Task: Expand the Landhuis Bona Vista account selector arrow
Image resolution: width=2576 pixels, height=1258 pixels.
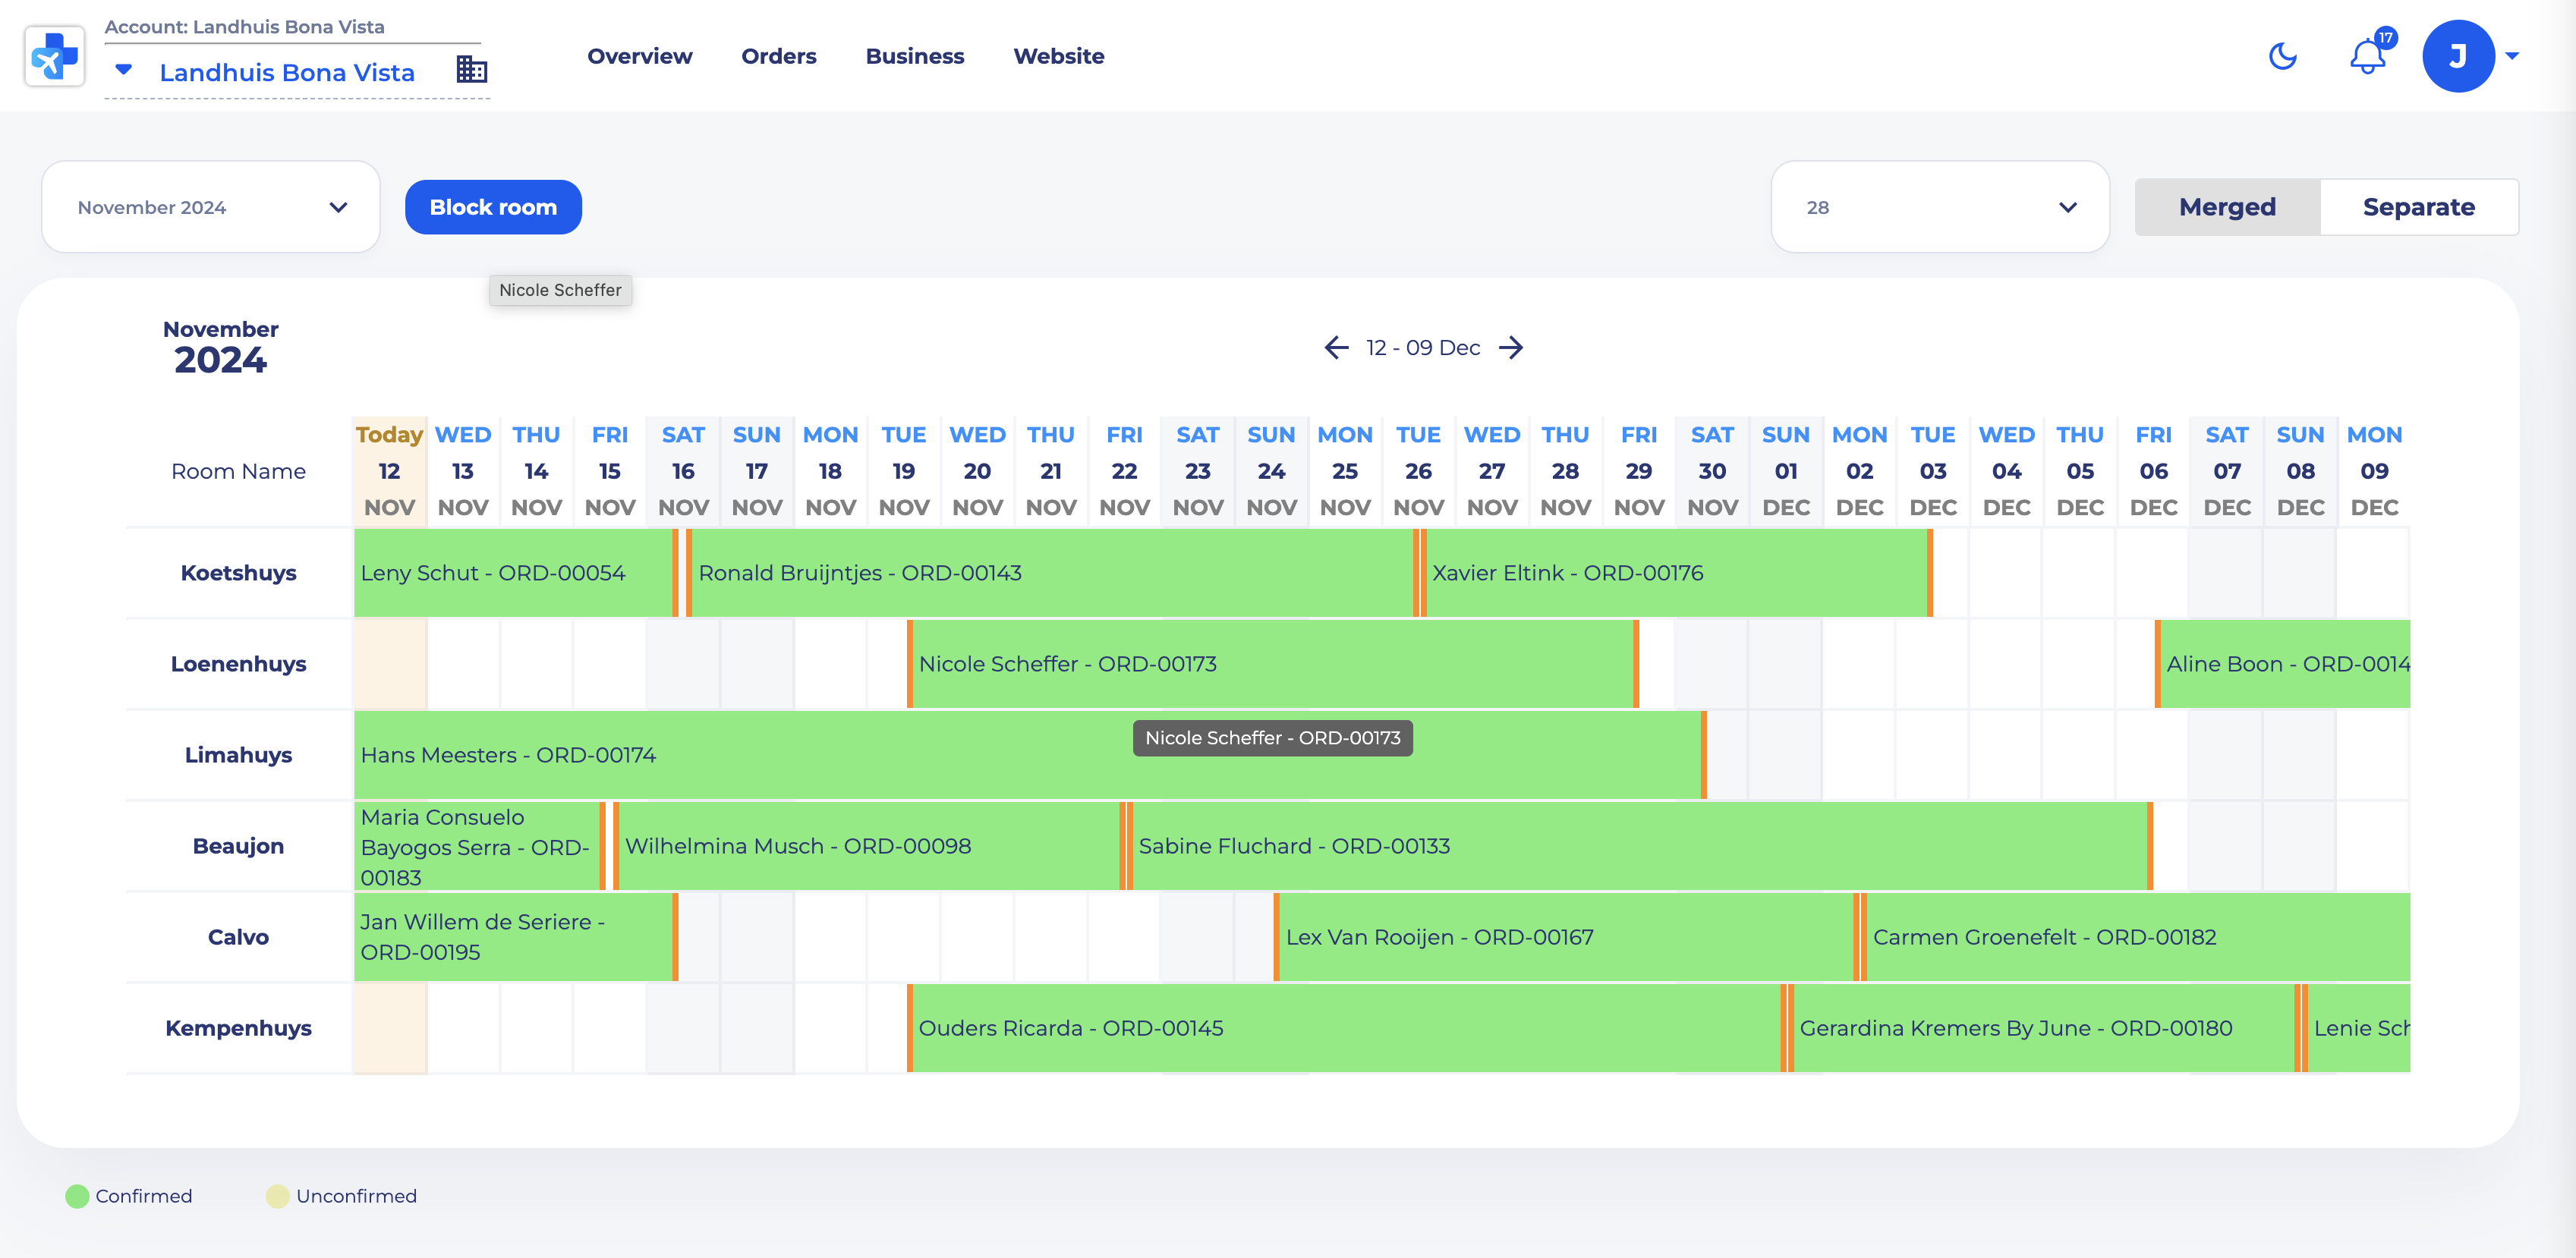Action: click(x=123, y=70)
